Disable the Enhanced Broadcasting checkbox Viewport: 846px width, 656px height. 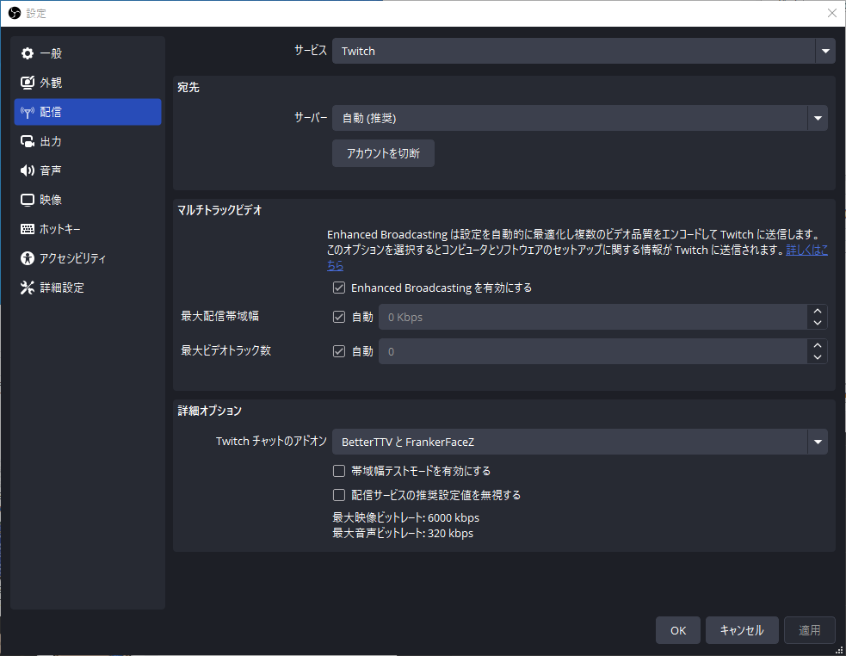tap(339, 288)
